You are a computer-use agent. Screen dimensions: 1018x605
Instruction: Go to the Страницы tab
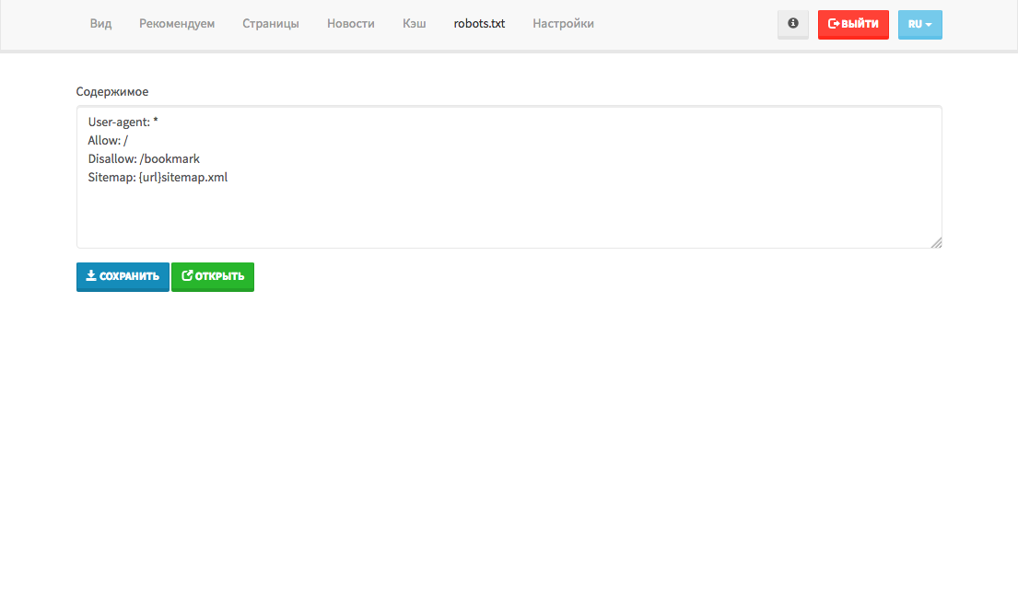point(271,24)
